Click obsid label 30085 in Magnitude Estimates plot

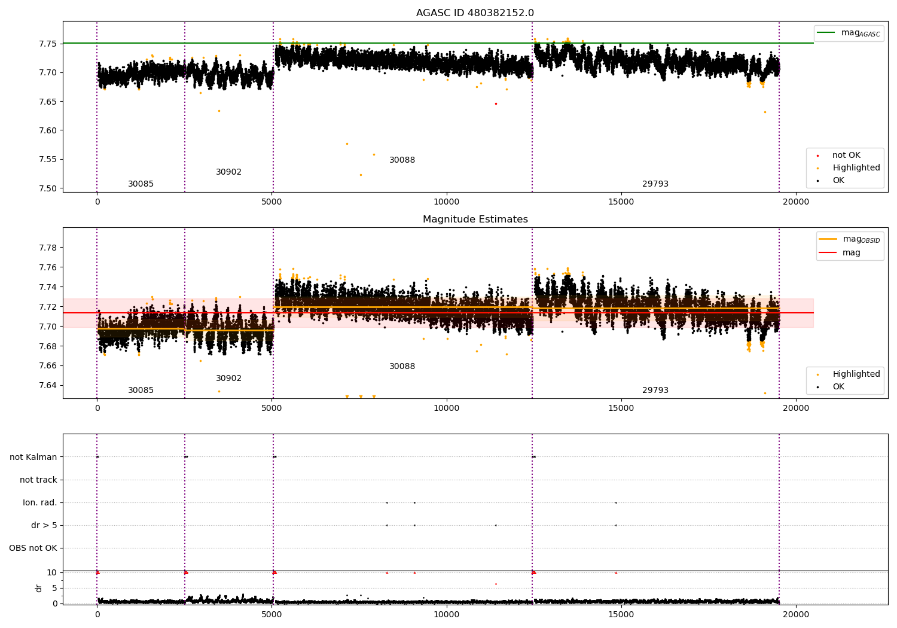[x=141, y=391]
